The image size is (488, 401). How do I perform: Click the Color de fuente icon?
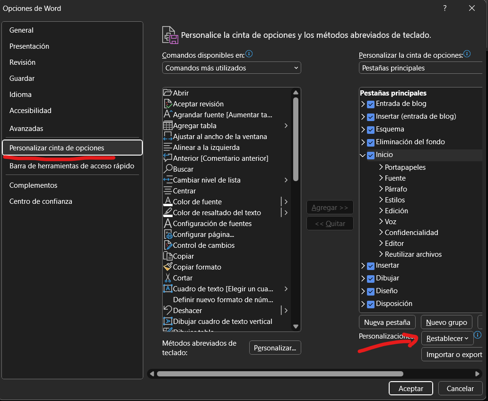point(167,201)
